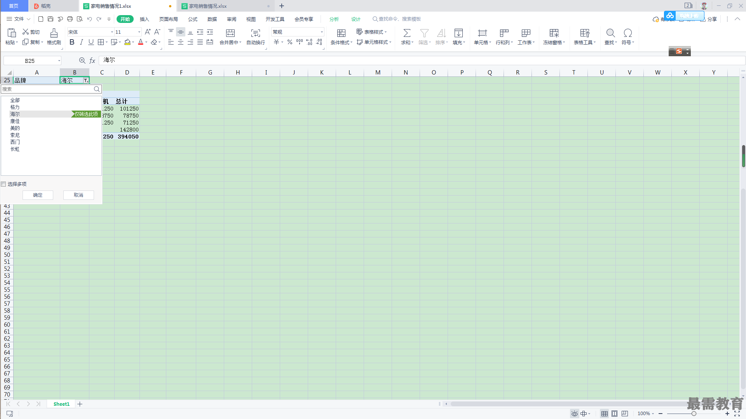This screenshot has height=419, width=746.
Task: Select 格力 in the filter list
Action: (15, 107)
